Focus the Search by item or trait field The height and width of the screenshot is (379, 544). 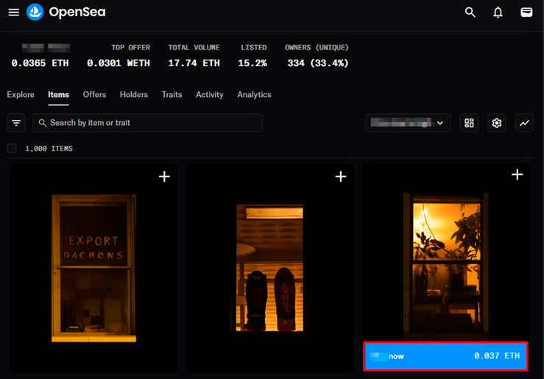click(x=147, y=123)
